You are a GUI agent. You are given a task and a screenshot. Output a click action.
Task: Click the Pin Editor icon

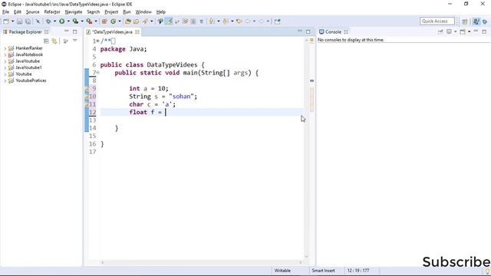click(277, 21)
